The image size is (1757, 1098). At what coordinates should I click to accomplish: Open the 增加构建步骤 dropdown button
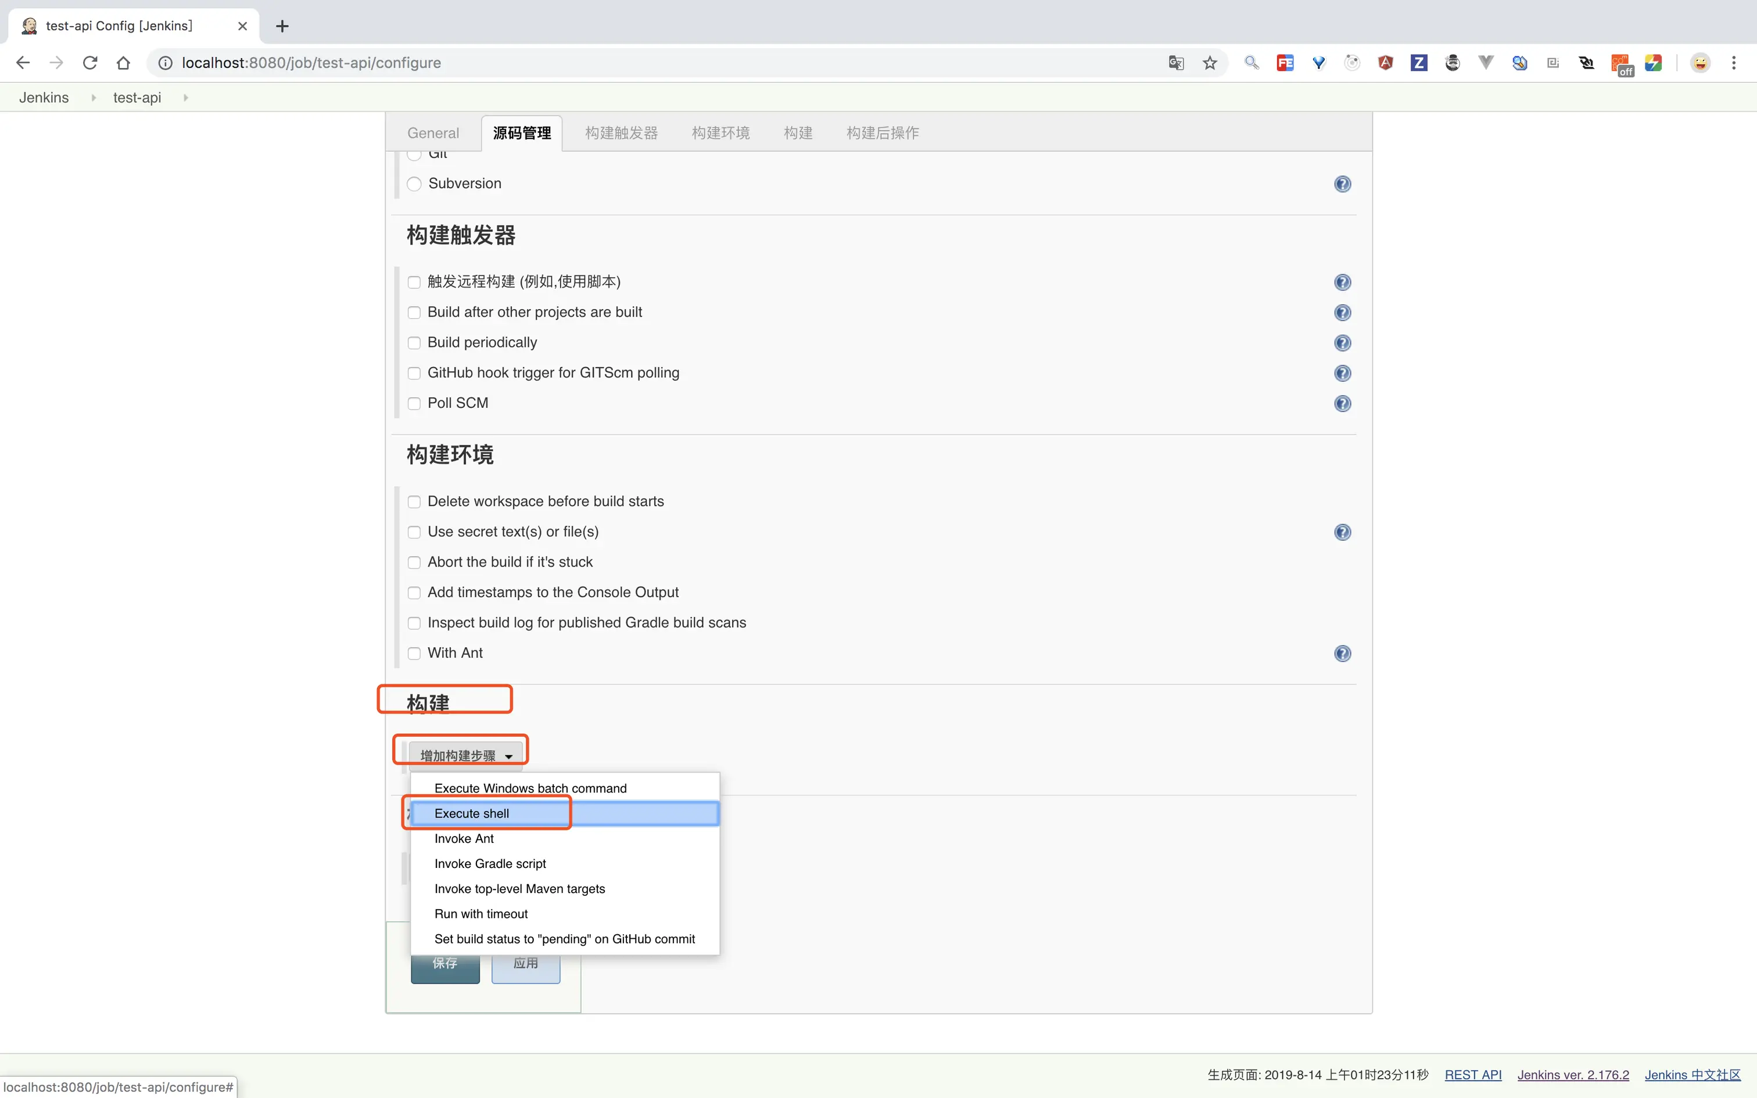[465, 755]
